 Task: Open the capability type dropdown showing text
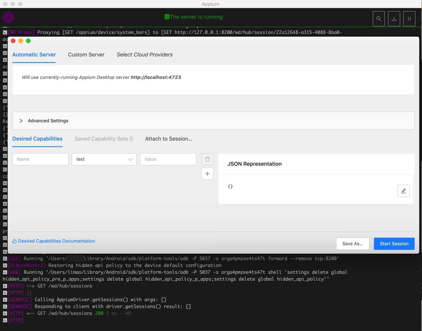(x=104, y=159)
